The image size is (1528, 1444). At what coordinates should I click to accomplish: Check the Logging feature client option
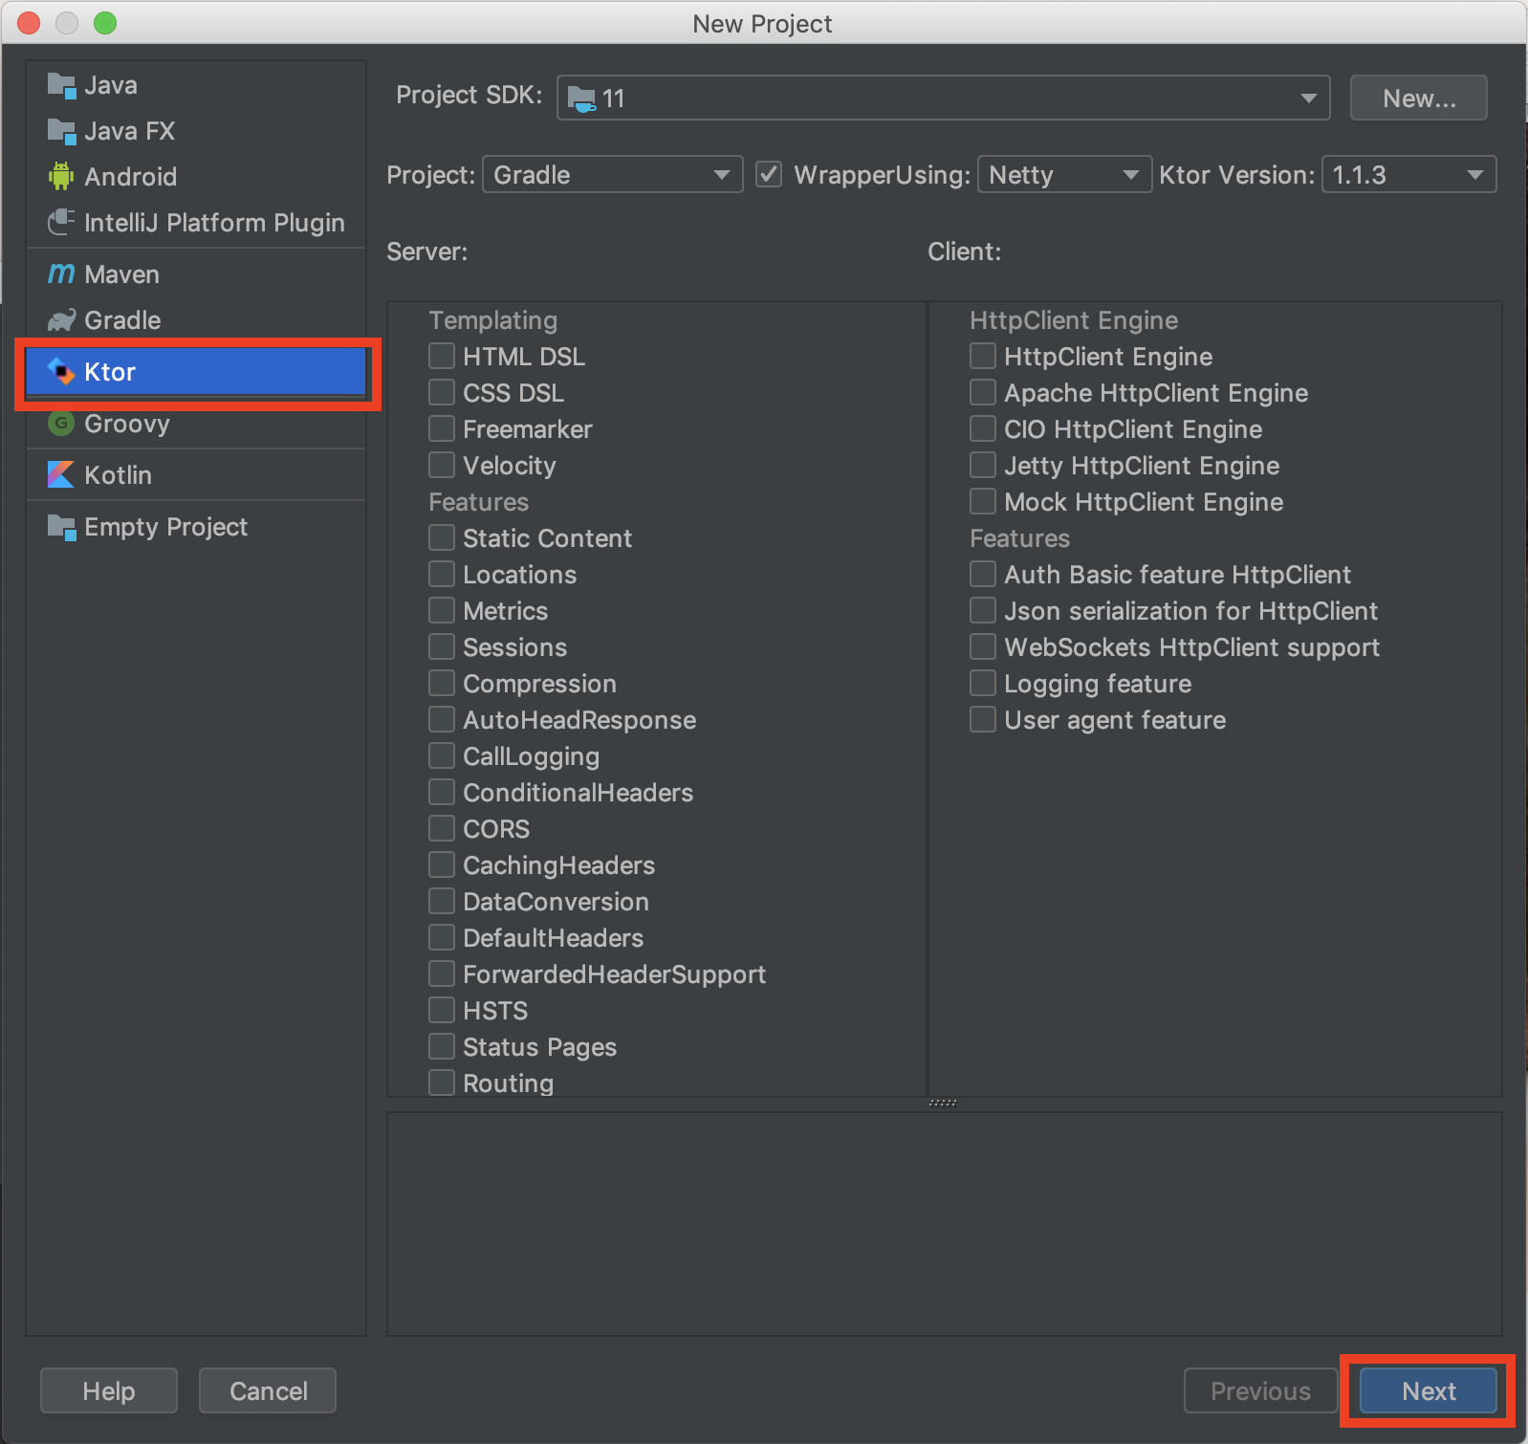coord(983,684)
